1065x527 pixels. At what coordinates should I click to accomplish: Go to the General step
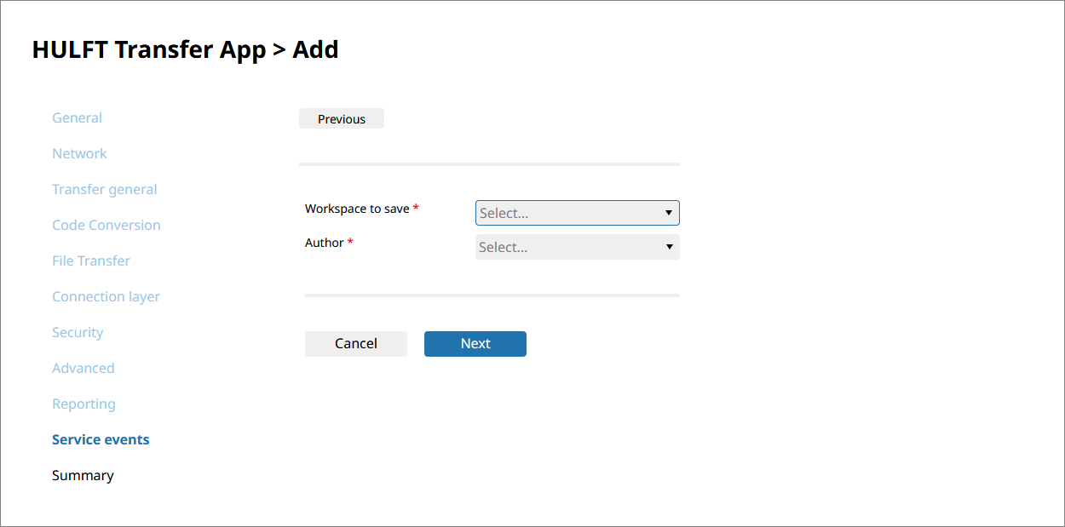(77, 118)
